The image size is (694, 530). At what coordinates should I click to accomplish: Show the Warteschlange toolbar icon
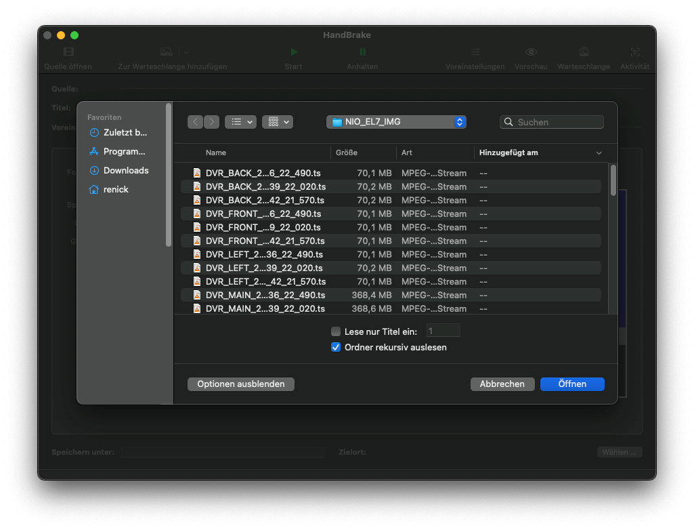pyautogui.click(x=584, y=52)
